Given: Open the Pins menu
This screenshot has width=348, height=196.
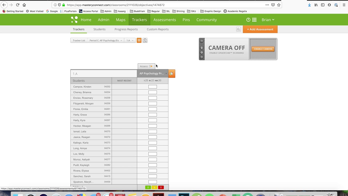Looking at the screenshot, I should click(186, 20).
